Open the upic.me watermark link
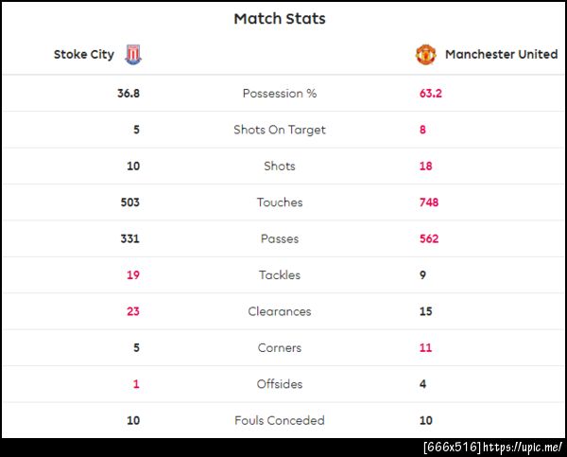567x457 pixels. pos(524,447)
